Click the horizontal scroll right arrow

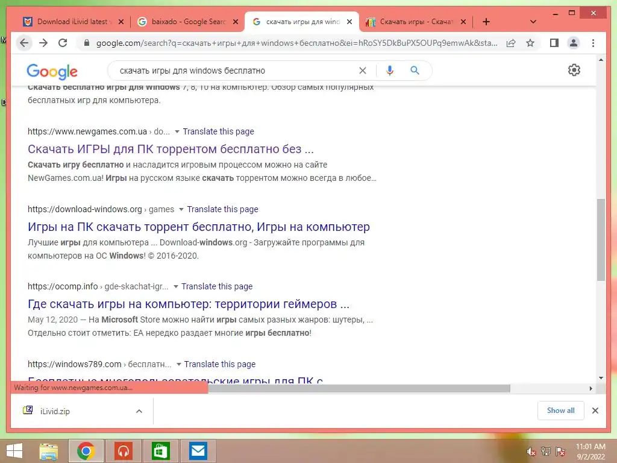tap(590, 389)
